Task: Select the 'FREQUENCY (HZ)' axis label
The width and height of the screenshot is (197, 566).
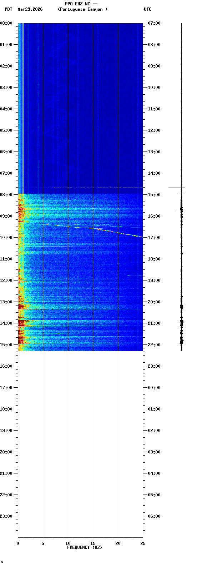Action: (x=85, y=547)
